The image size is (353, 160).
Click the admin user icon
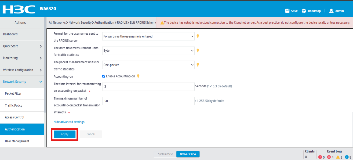click(331, 11)
